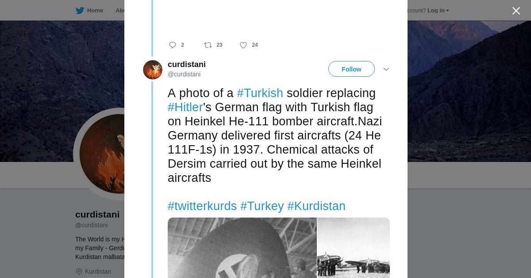Follow the curdistani account
531x278 pixels.
point(351,69)
